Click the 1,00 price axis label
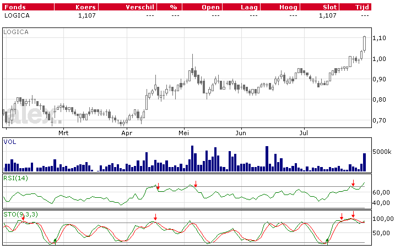Screen dimensions: 395x250 (x=379, y=59)
